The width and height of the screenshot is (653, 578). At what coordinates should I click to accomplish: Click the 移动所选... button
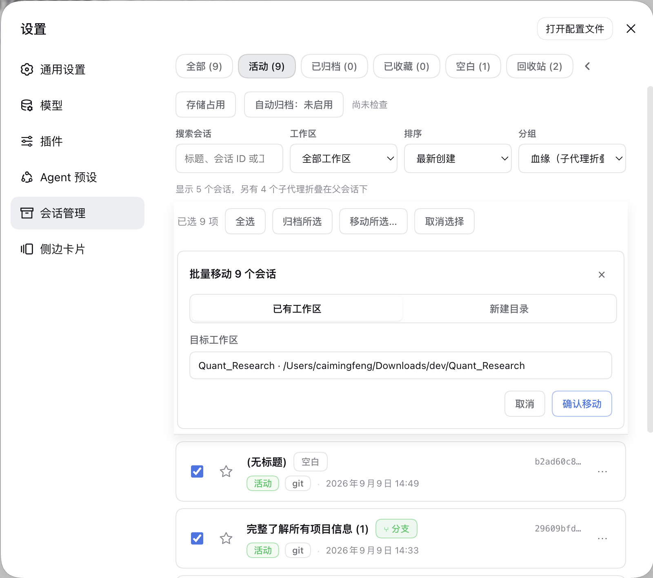click(373, 221)
